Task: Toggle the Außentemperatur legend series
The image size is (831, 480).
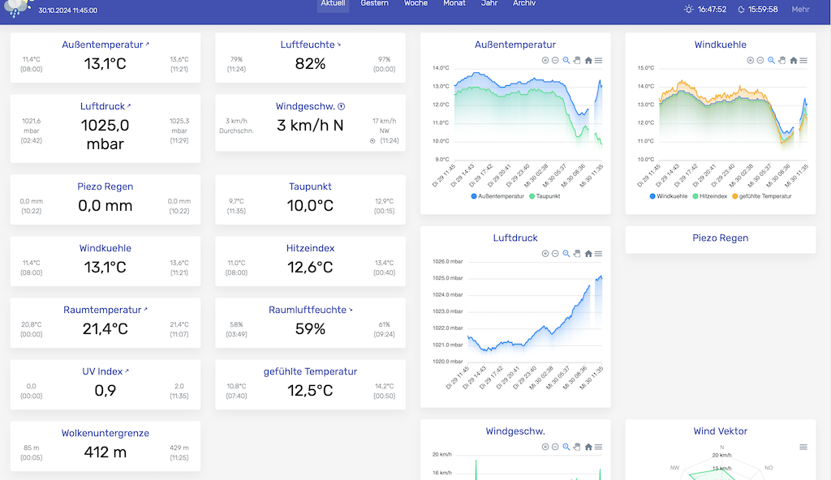Action: click(497, 196)
